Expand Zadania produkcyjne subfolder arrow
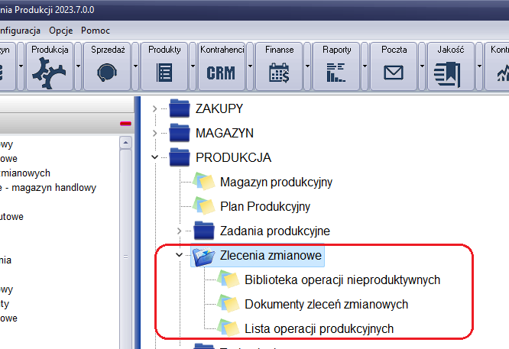The width and height of the screenshot is (509, 349). coord(179,230)
